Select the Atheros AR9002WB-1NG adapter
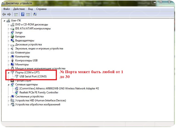 point(59,88)
